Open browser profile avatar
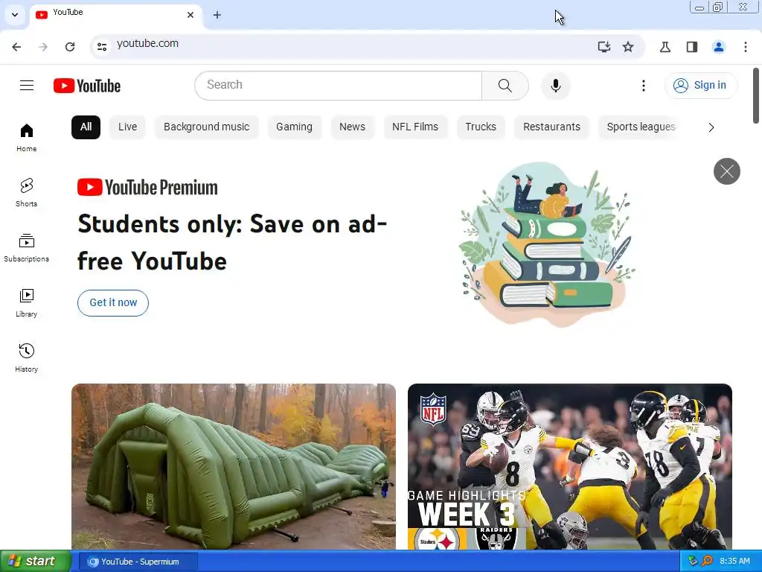Screen dimensions: 762x572 [718, 47]
